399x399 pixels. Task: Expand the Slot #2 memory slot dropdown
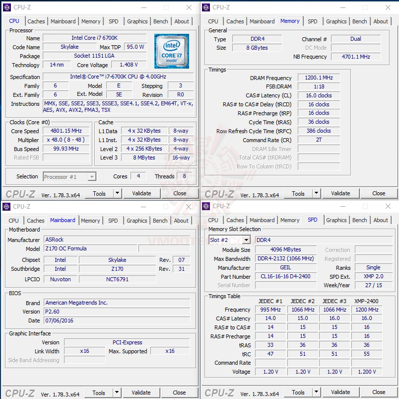coord(246,240)
